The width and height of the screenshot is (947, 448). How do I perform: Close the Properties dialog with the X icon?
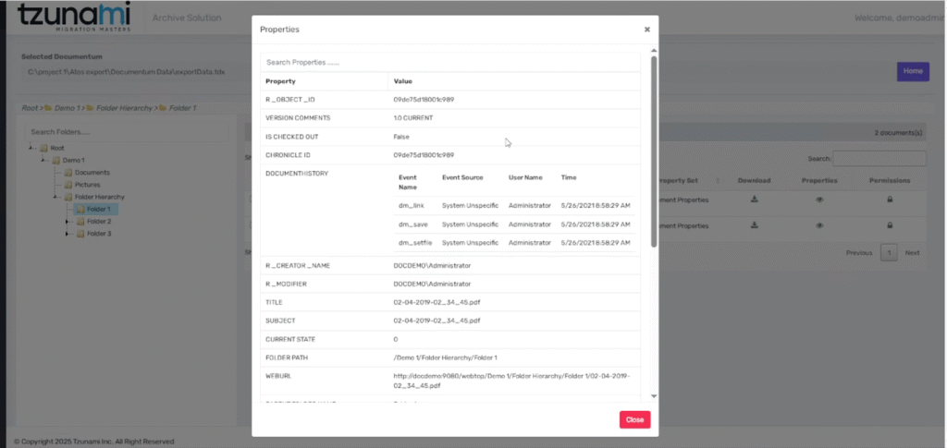tap(646, 30)
